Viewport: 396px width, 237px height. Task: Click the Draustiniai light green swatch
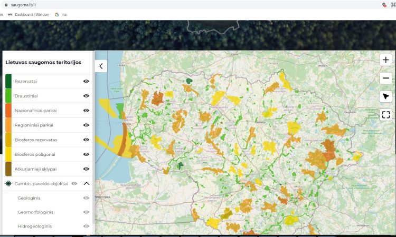click(8, 96)
